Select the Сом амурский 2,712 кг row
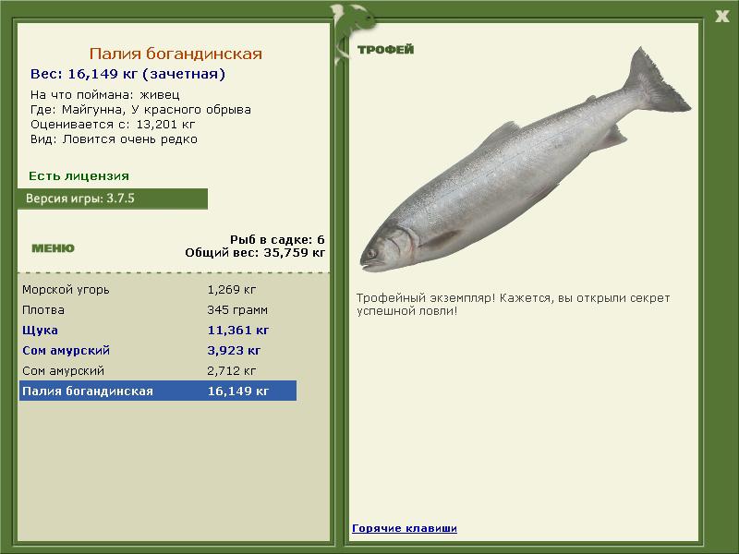The height and width of the screenshot is (554, 739). [x=158, y=371]
